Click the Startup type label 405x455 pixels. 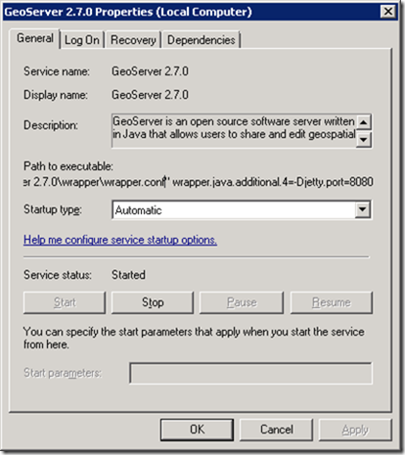(53, 209)
